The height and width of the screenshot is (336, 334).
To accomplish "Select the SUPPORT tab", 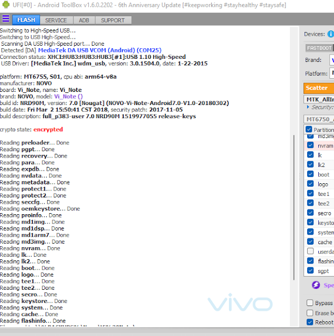I will [113, 20].
